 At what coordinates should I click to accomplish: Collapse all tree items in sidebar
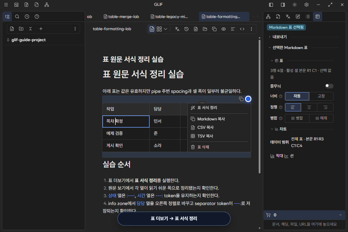pos(30,29)
